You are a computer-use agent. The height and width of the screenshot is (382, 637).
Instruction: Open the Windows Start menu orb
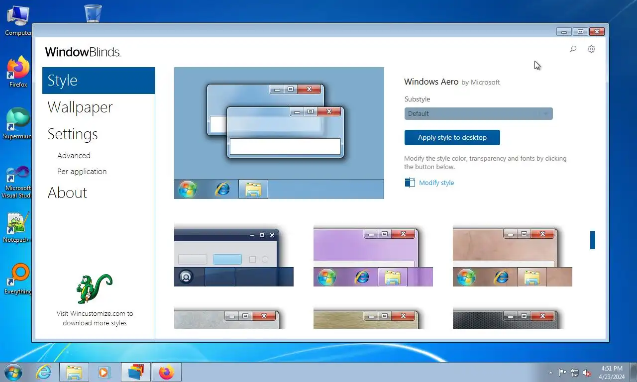(13, 372)
